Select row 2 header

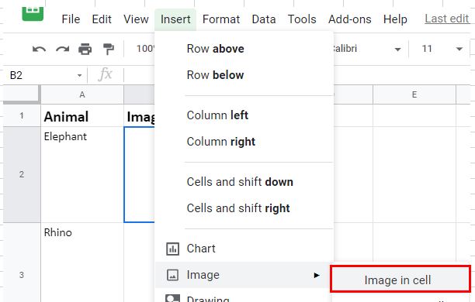pyautogui.click(x=22, y=174)
